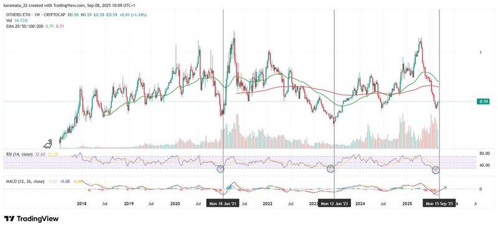Click the green 0.59 current price tag
The width and height of the screenshot is (498, 229).
point(483,101)
